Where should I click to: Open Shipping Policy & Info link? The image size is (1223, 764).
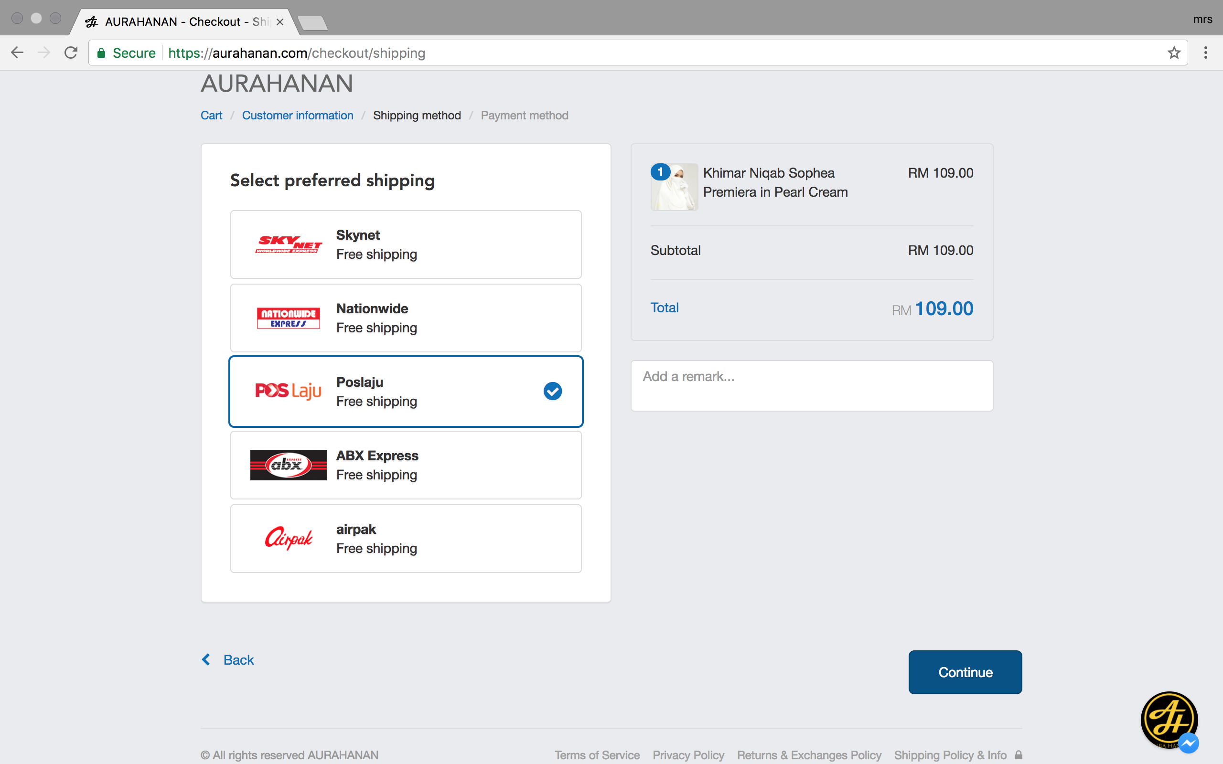[x=951, y=755]
